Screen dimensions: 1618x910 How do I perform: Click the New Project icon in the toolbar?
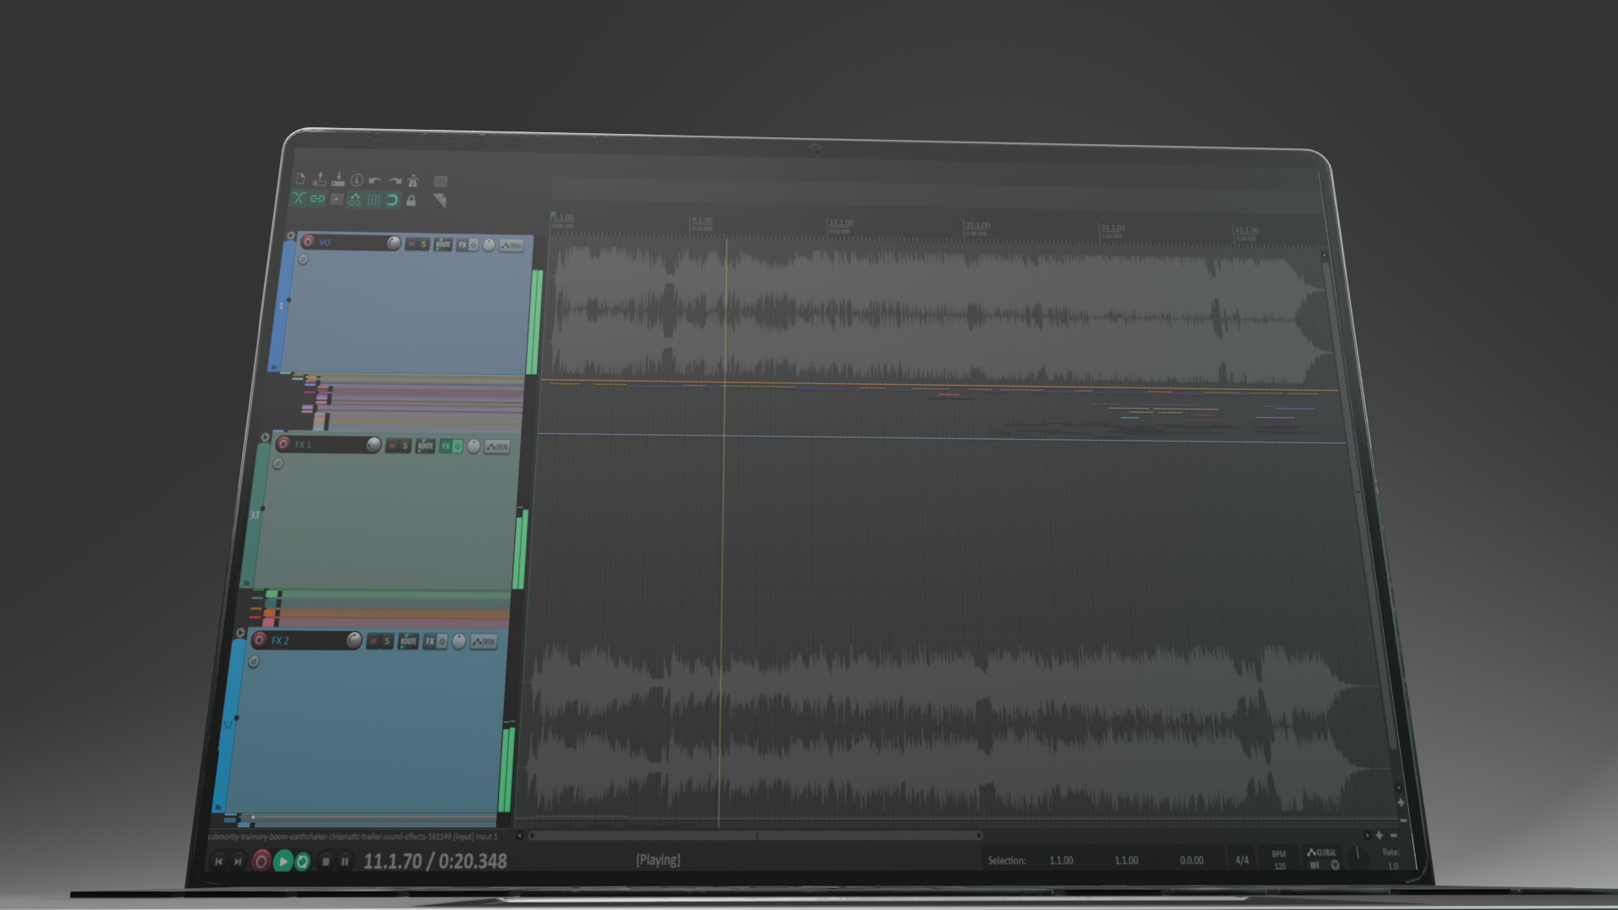point(301,179)
